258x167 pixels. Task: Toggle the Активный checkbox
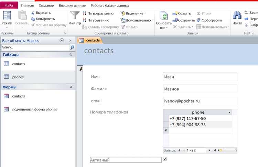pyautogui.click(x=165, y=159)
